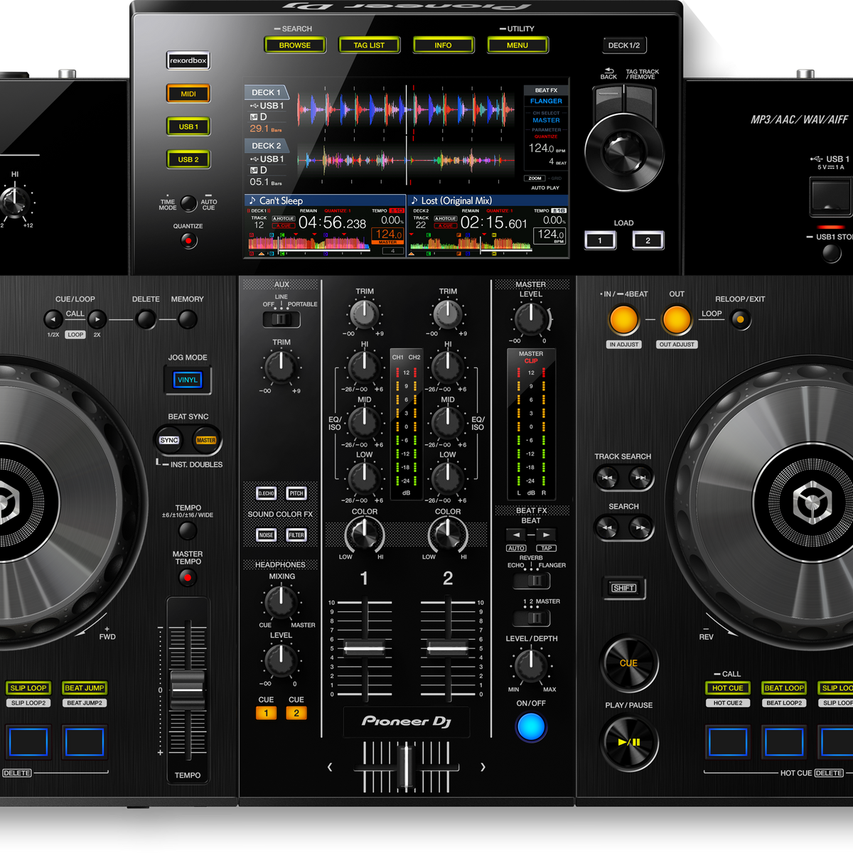Open the INFO screen
The width and height of the screenshot is (853, 853).
[x=443, y=45]
